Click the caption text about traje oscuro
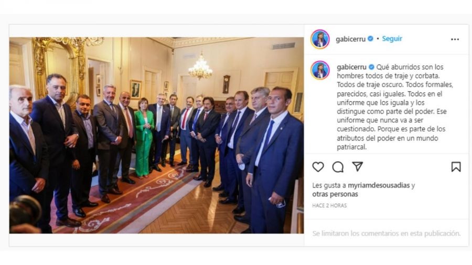 tap(394, 107)
